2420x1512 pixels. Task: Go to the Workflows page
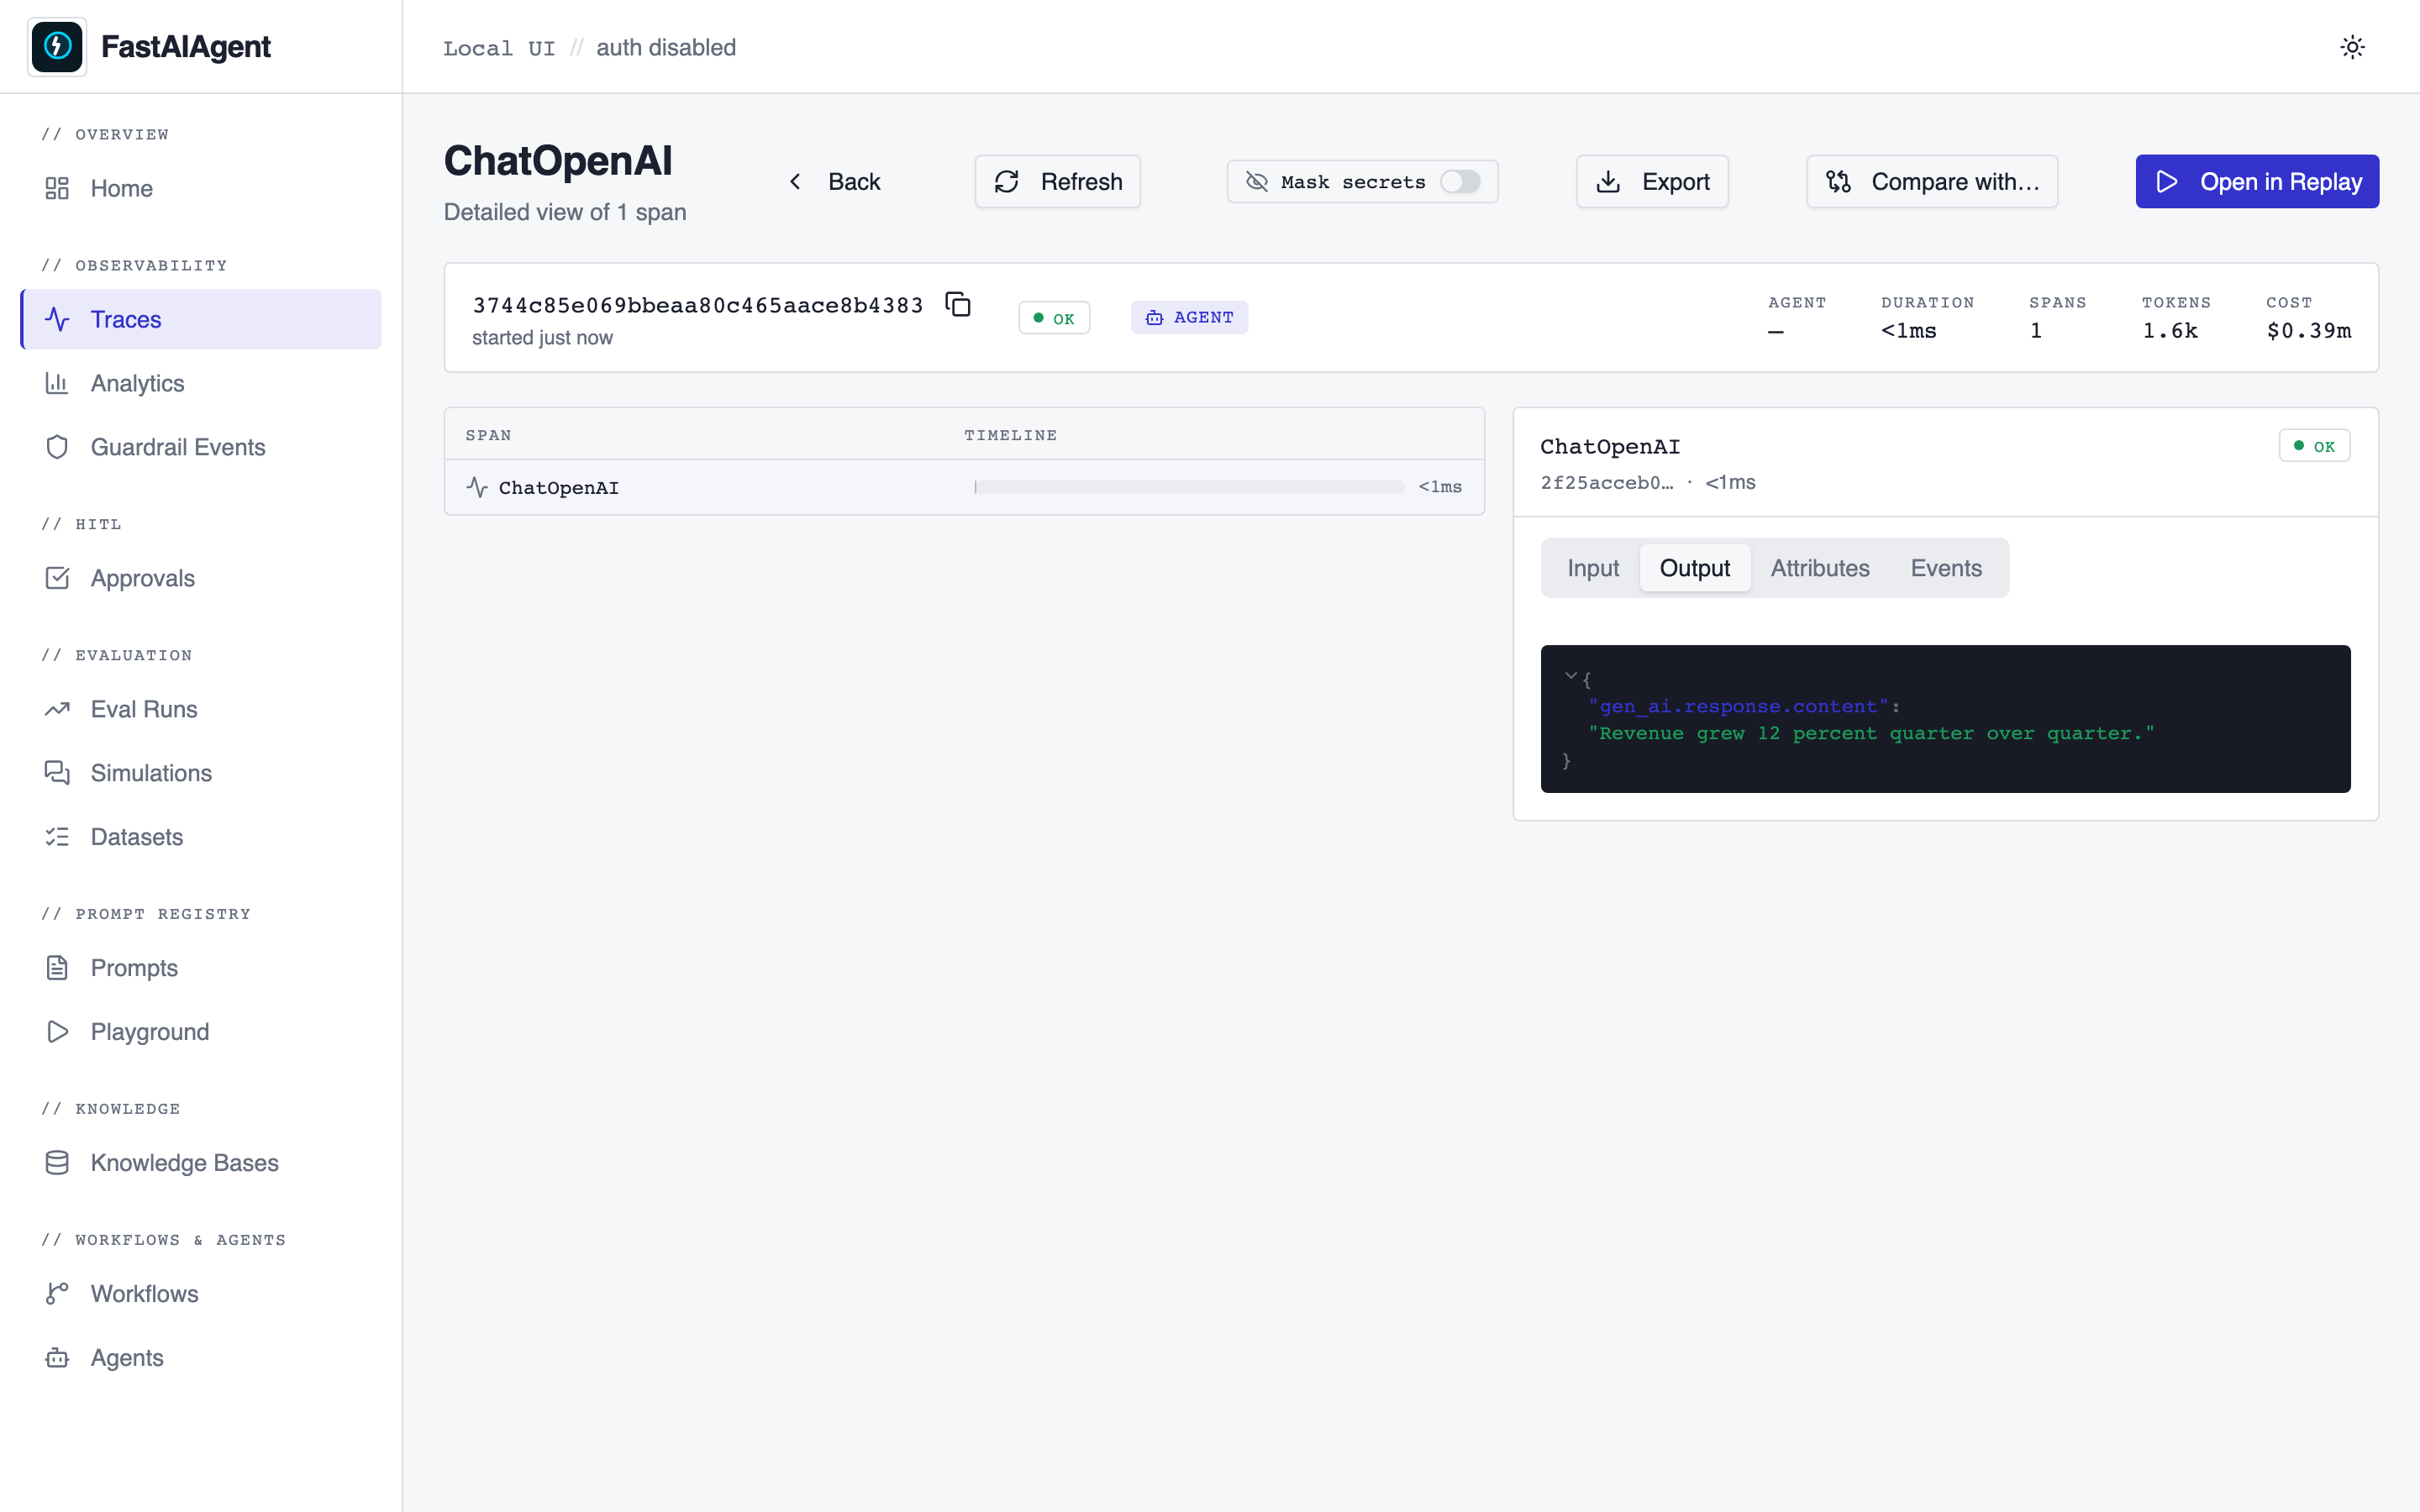pos(201,1294)
